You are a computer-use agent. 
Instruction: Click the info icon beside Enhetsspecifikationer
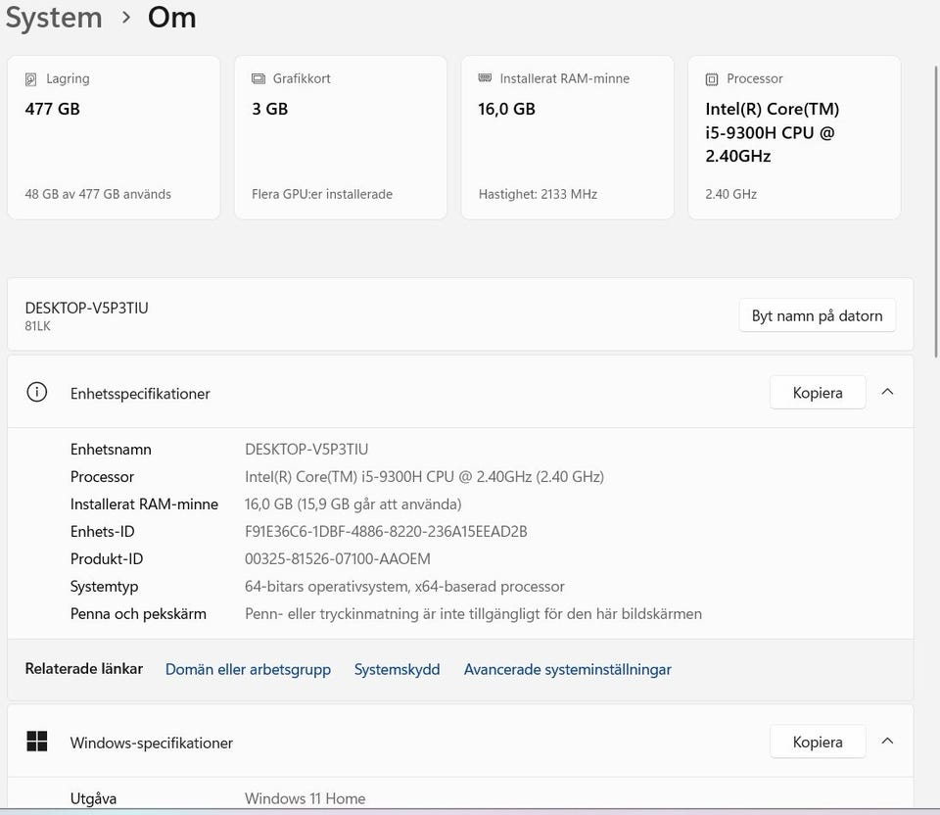(x=37, y=393)
